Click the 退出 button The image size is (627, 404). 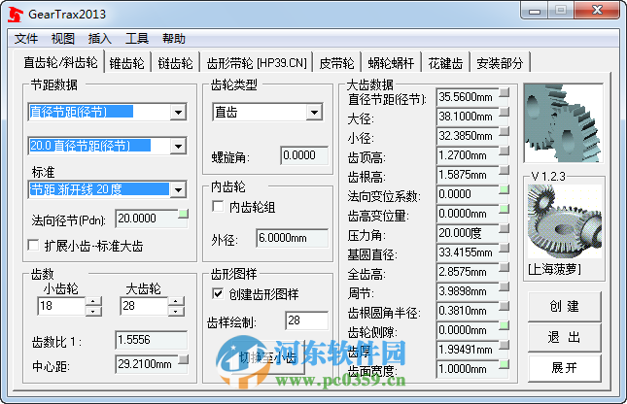[564, 337]
